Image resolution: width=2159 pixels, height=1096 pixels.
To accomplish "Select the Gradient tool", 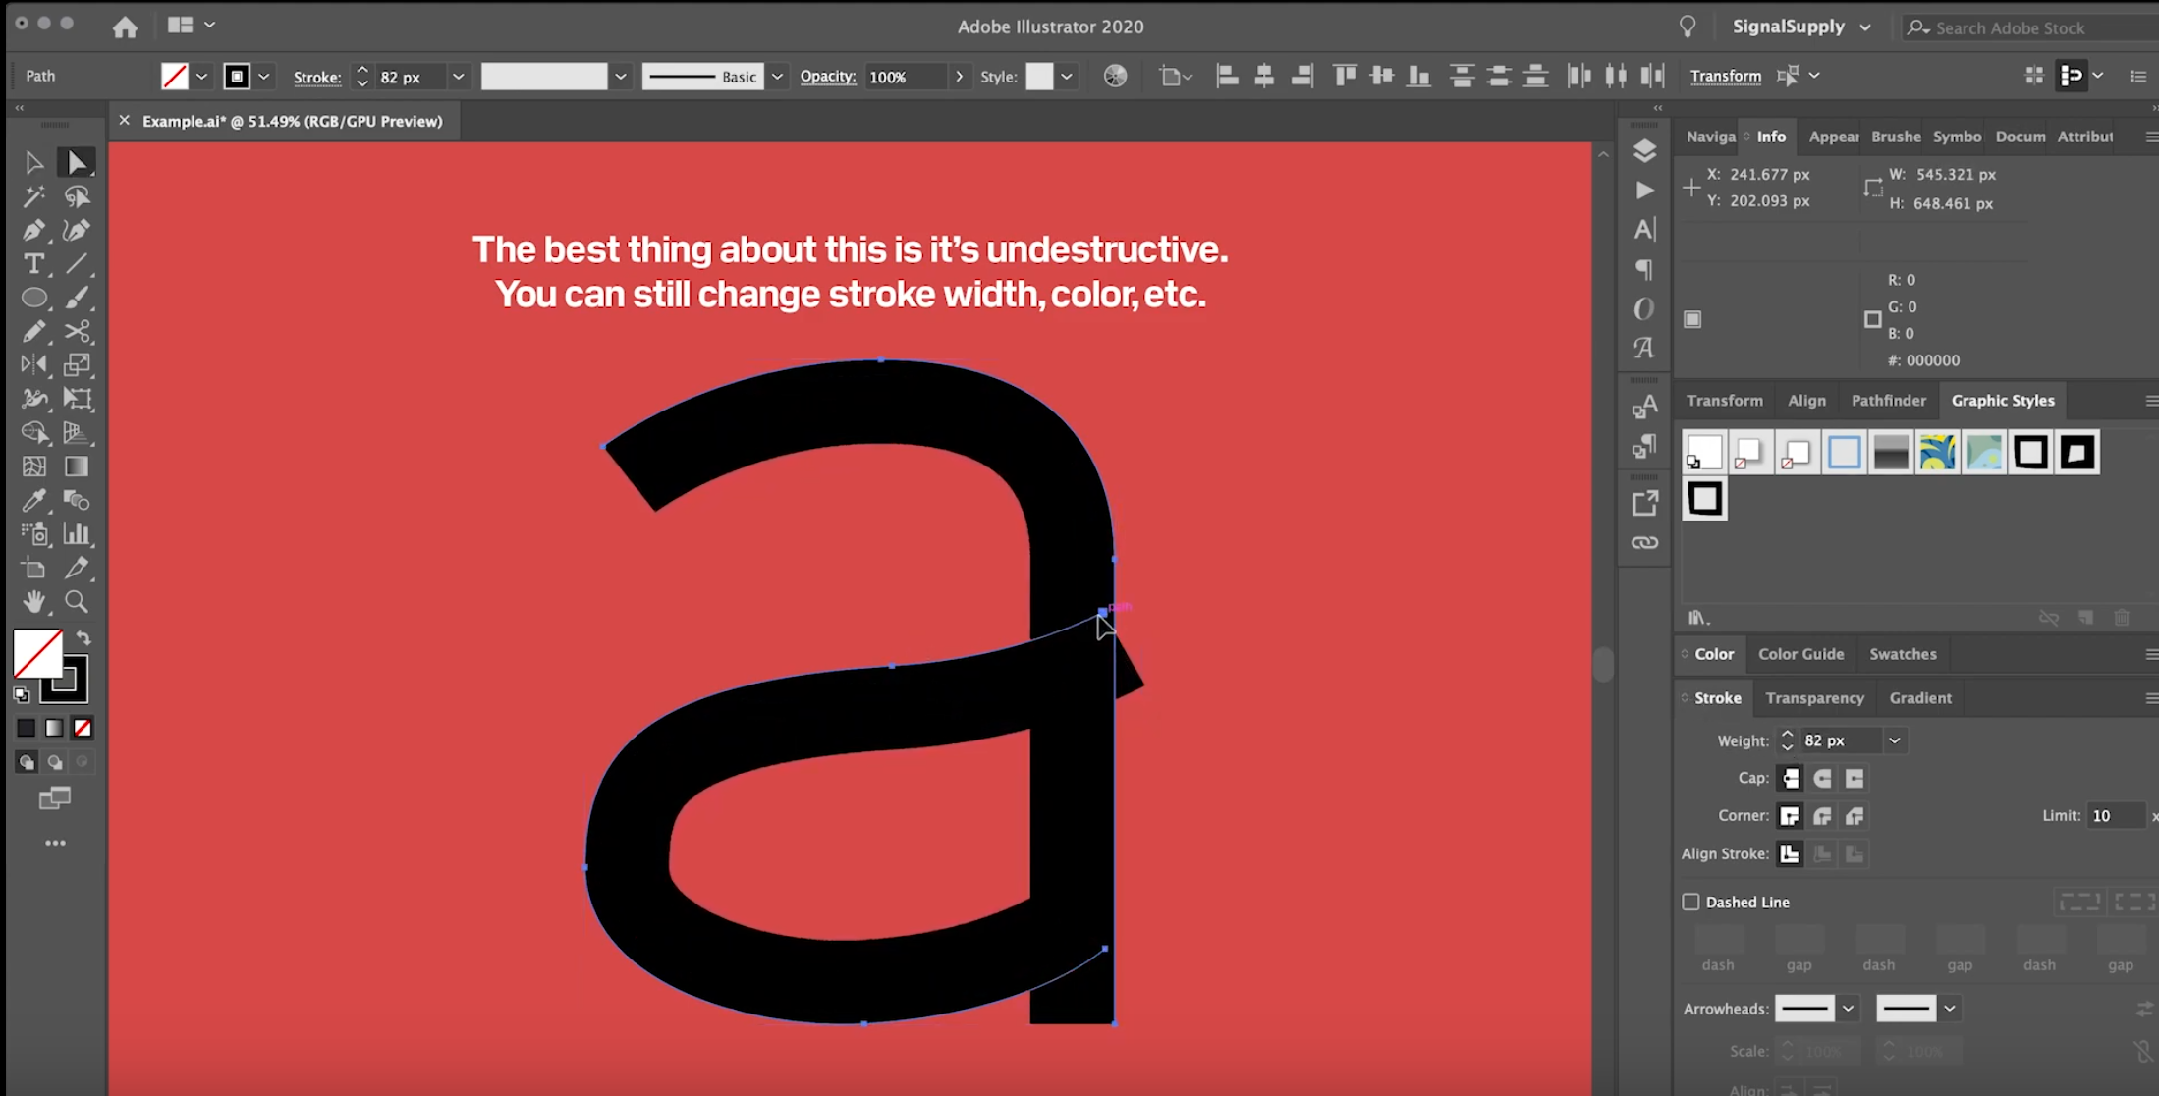I will (x=77, y=466).
